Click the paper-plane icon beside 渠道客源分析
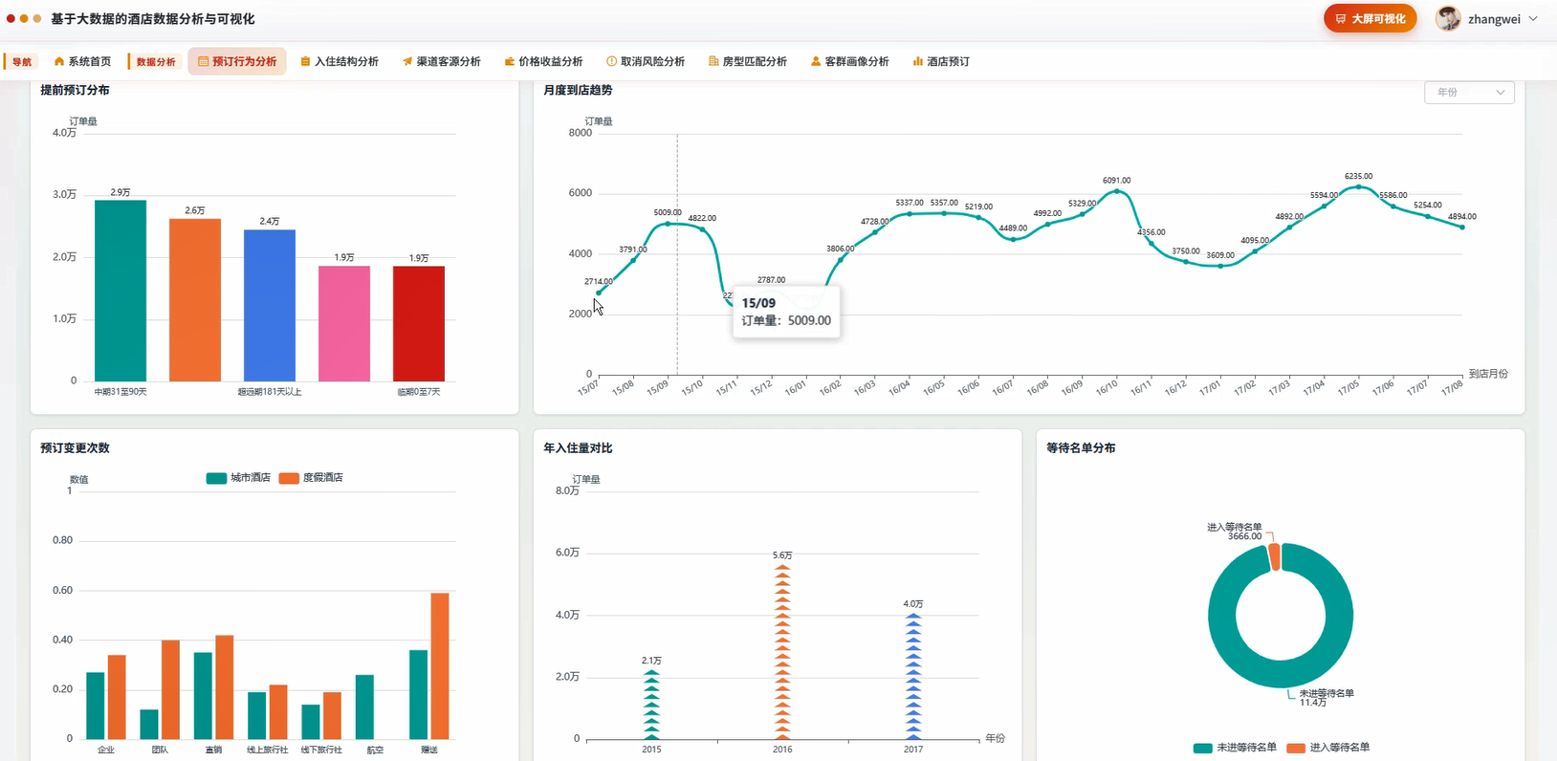 (x=407, y=61)
